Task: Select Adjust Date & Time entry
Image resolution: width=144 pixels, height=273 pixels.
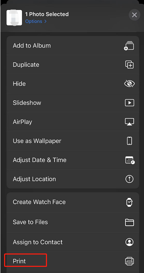Action: [x=73, y=160]
